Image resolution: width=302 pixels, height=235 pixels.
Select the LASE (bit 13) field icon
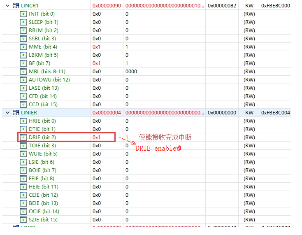pos(23,88)
